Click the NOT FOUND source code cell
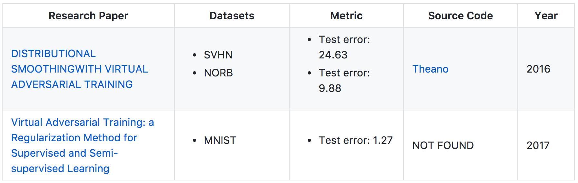Viewport: 578px width, 183px height. tap(443, 145)
